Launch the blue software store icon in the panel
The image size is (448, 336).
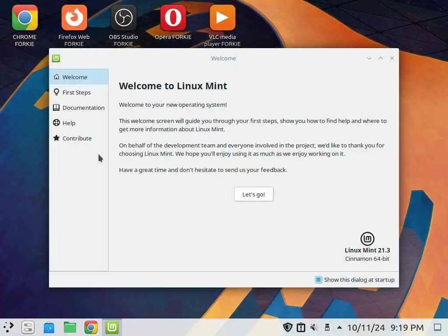click(x=49, y=327)
